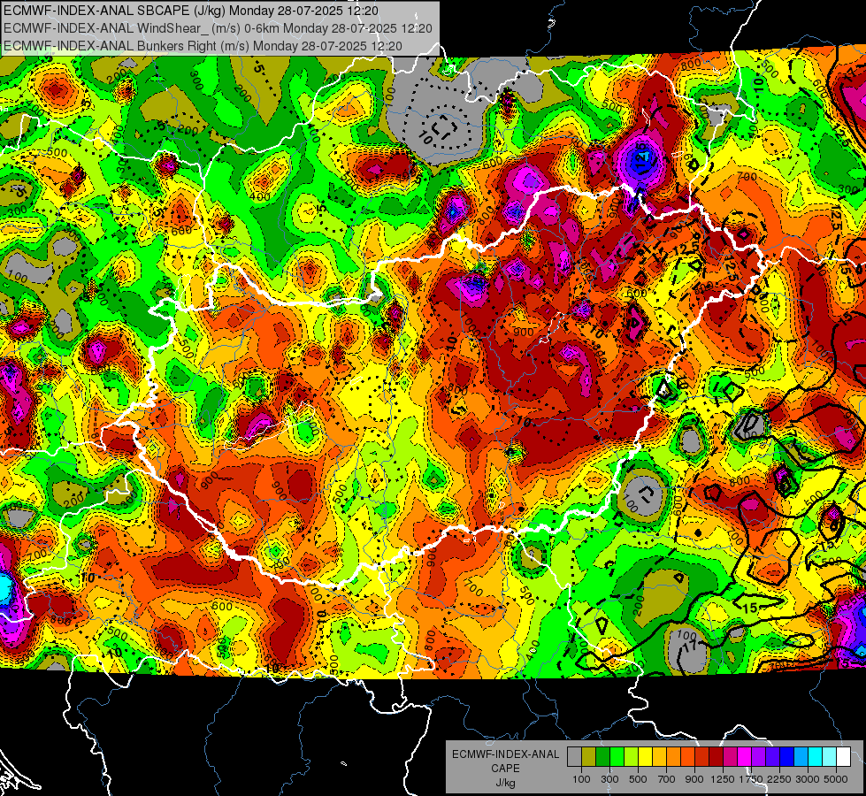The width and height of the screenshot is (866, 796).
Task: Click the legend value 300
Action: coord(609,779)
